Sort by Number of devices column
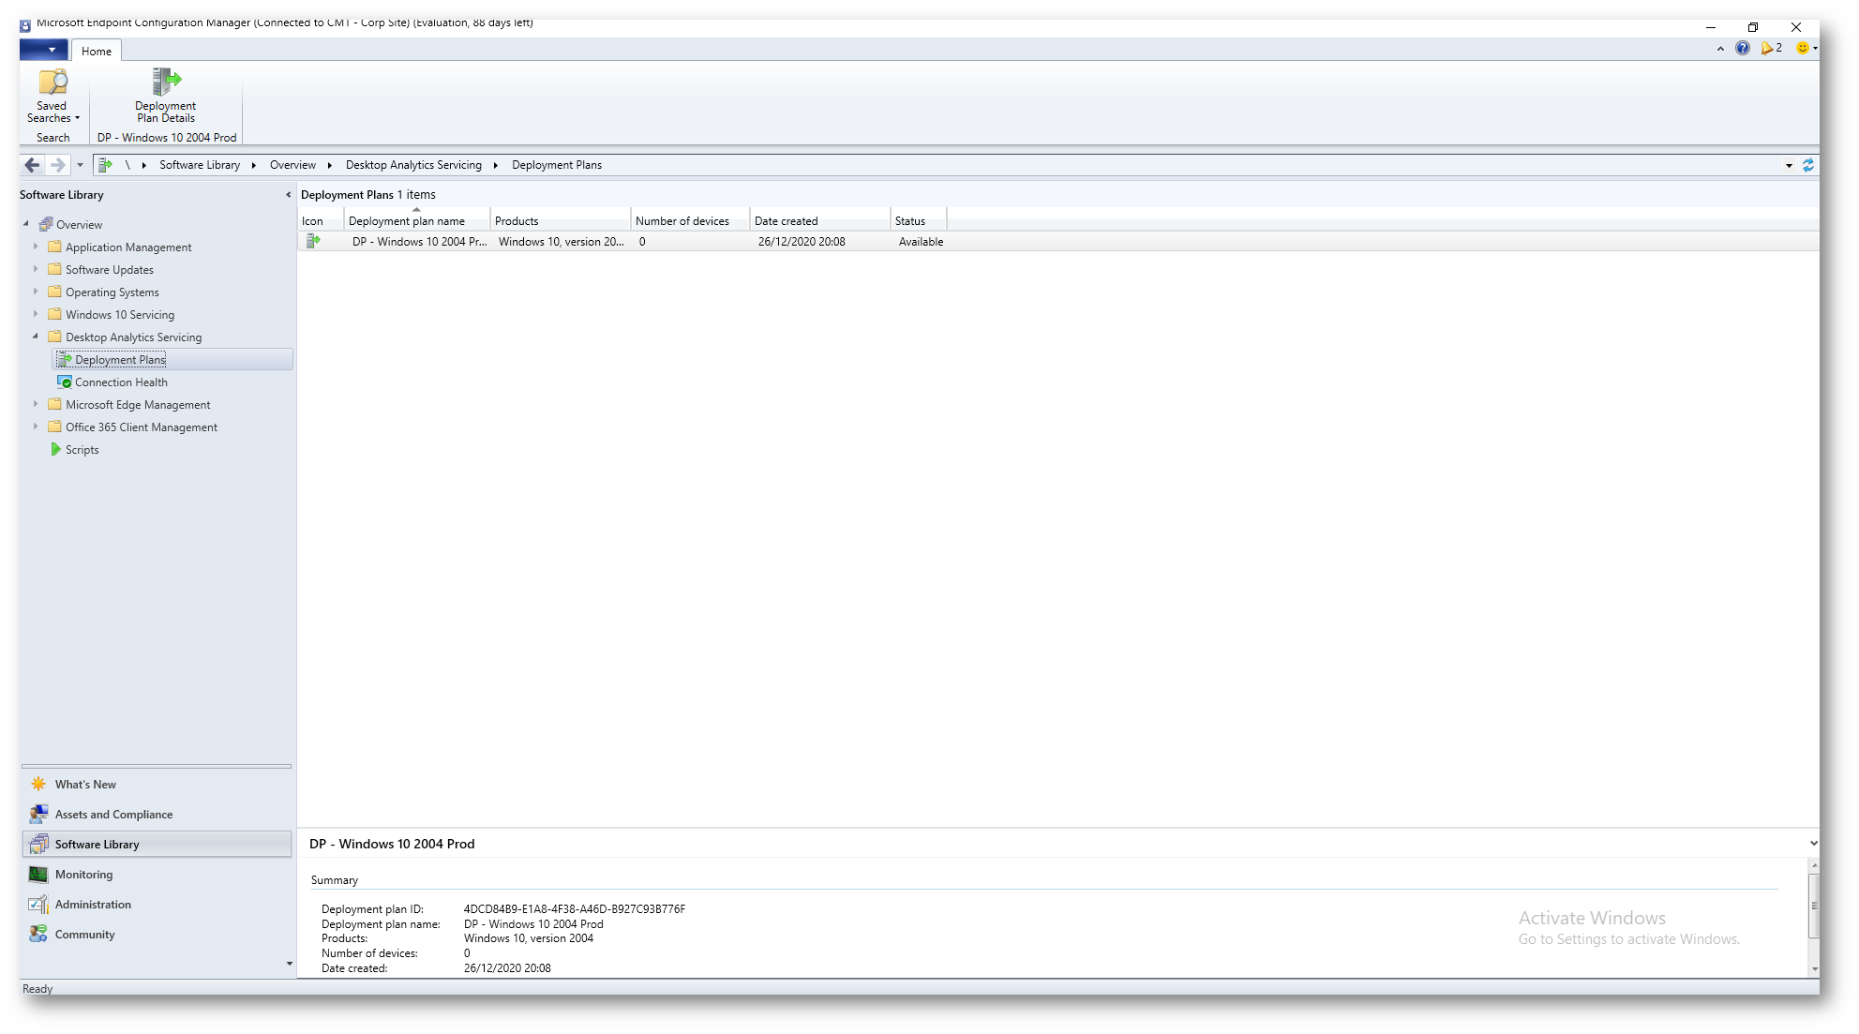This screenshot has height=1034, width=1859. [690, 221]
